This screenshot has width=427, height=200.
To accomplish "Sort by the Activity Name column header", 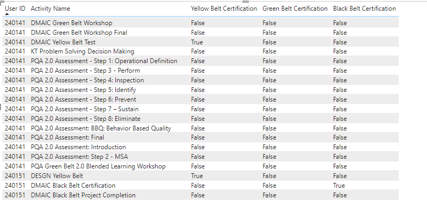I will click(x=50, y=9).
